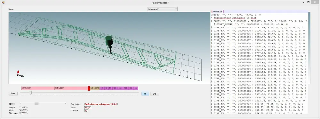Select the tan "Schli" timeline segment
320x119 pixels.
pyautogui.click(x=97, y=88)
